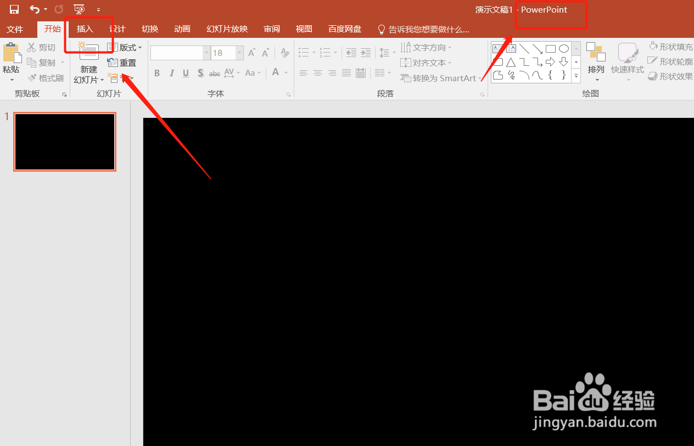
Task: Select the right arrow shape in gallery
Action: (x=550, y=62)
